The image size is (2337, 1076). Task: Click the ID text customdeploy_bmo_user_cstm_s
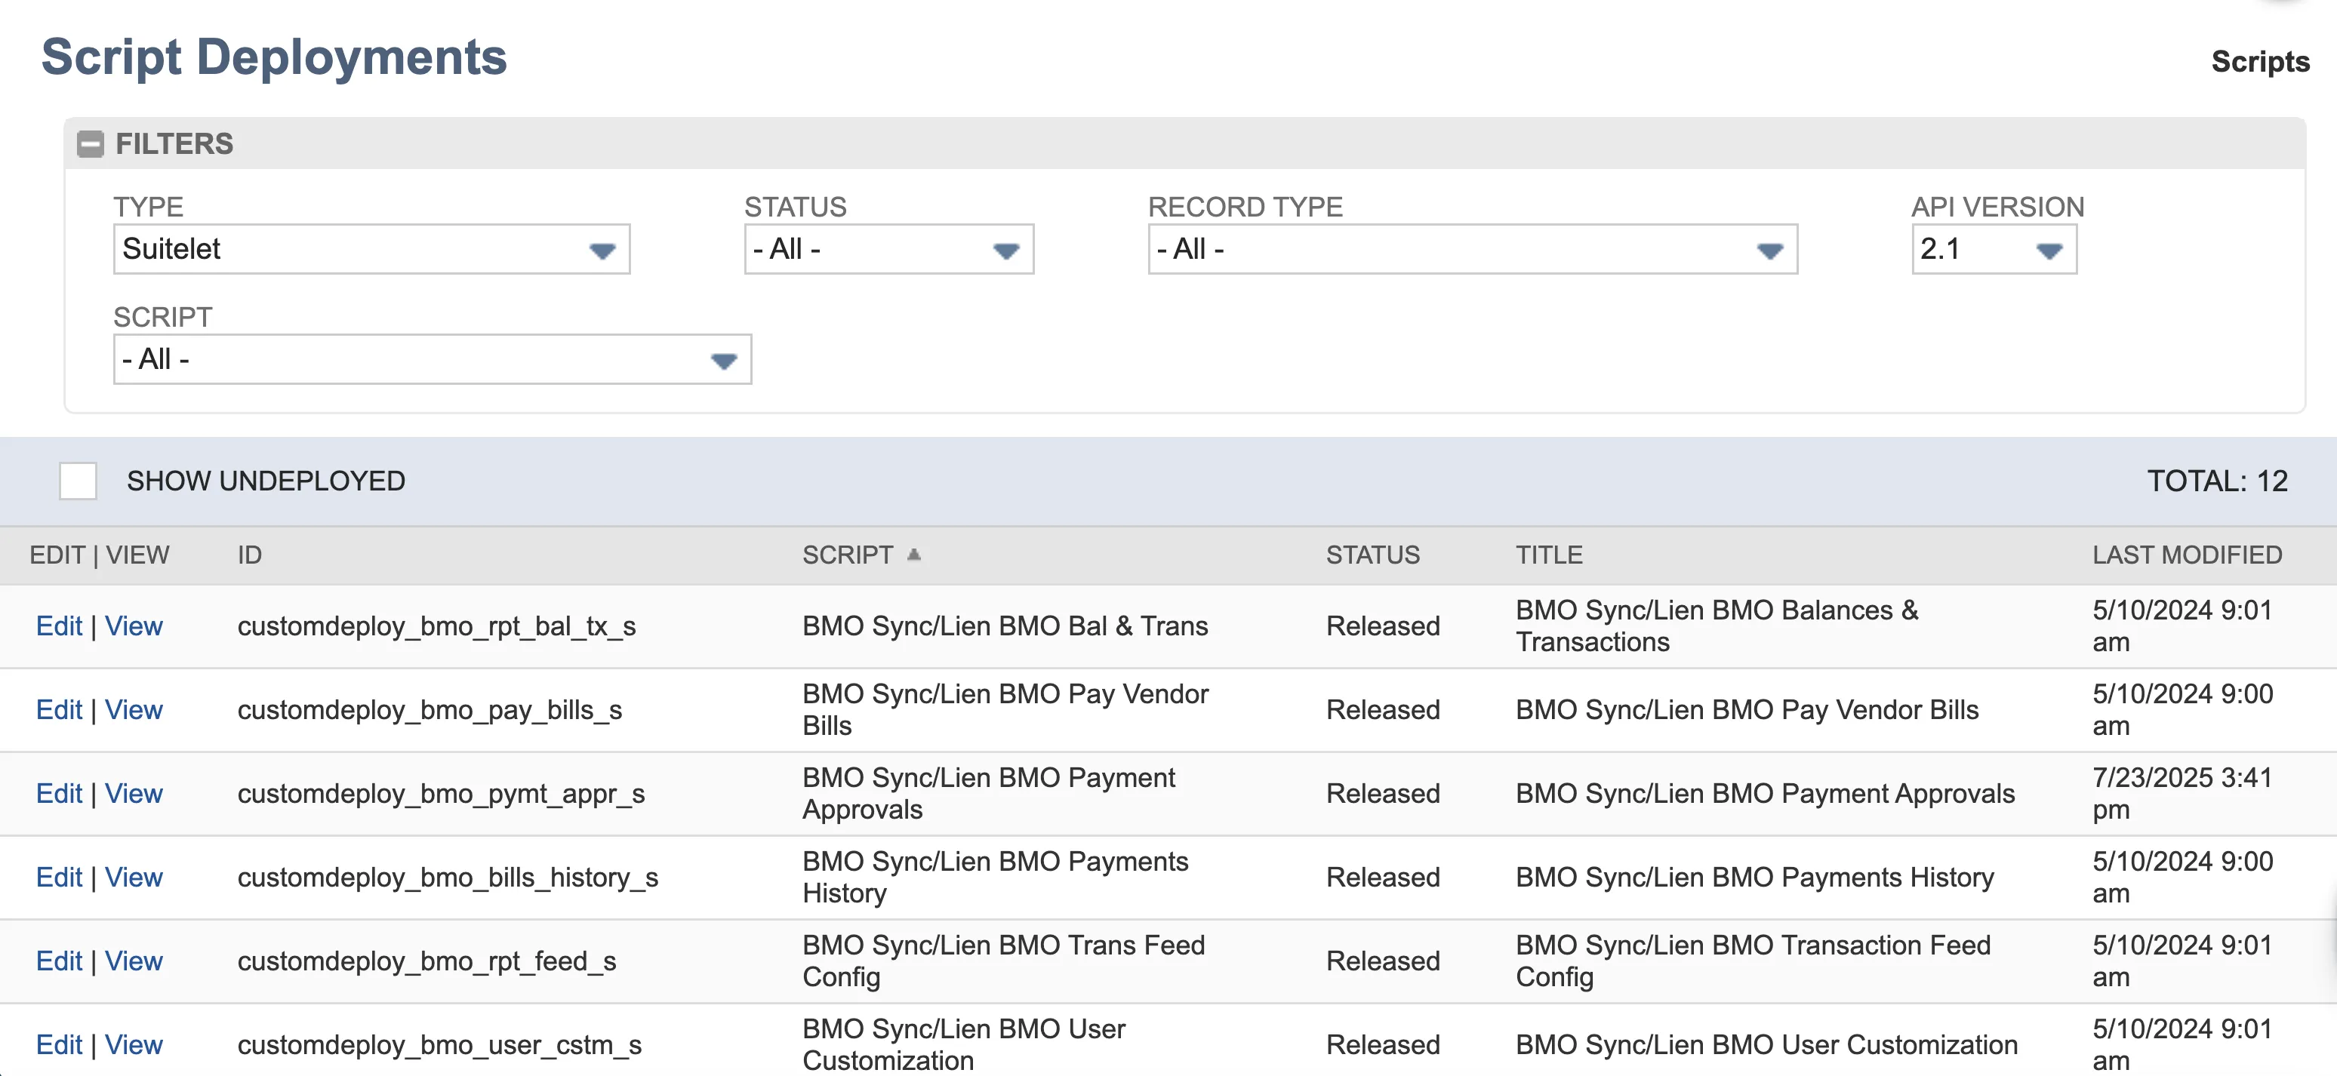tap(439, 1045)
